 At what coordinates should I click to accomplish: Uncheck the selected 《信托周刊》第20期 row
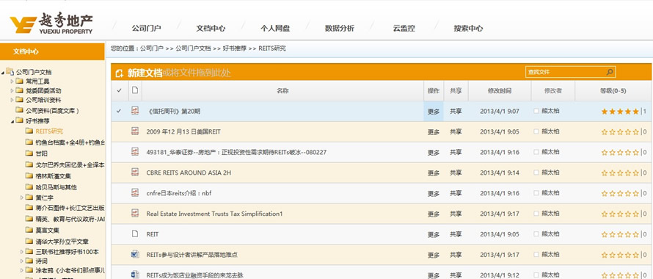120,111
